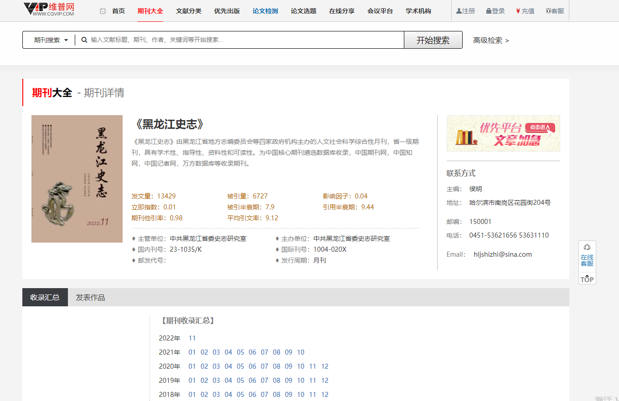619x401 pixels.
Task: Open the 2022年 issue 11 link
Action: point(192,338)
